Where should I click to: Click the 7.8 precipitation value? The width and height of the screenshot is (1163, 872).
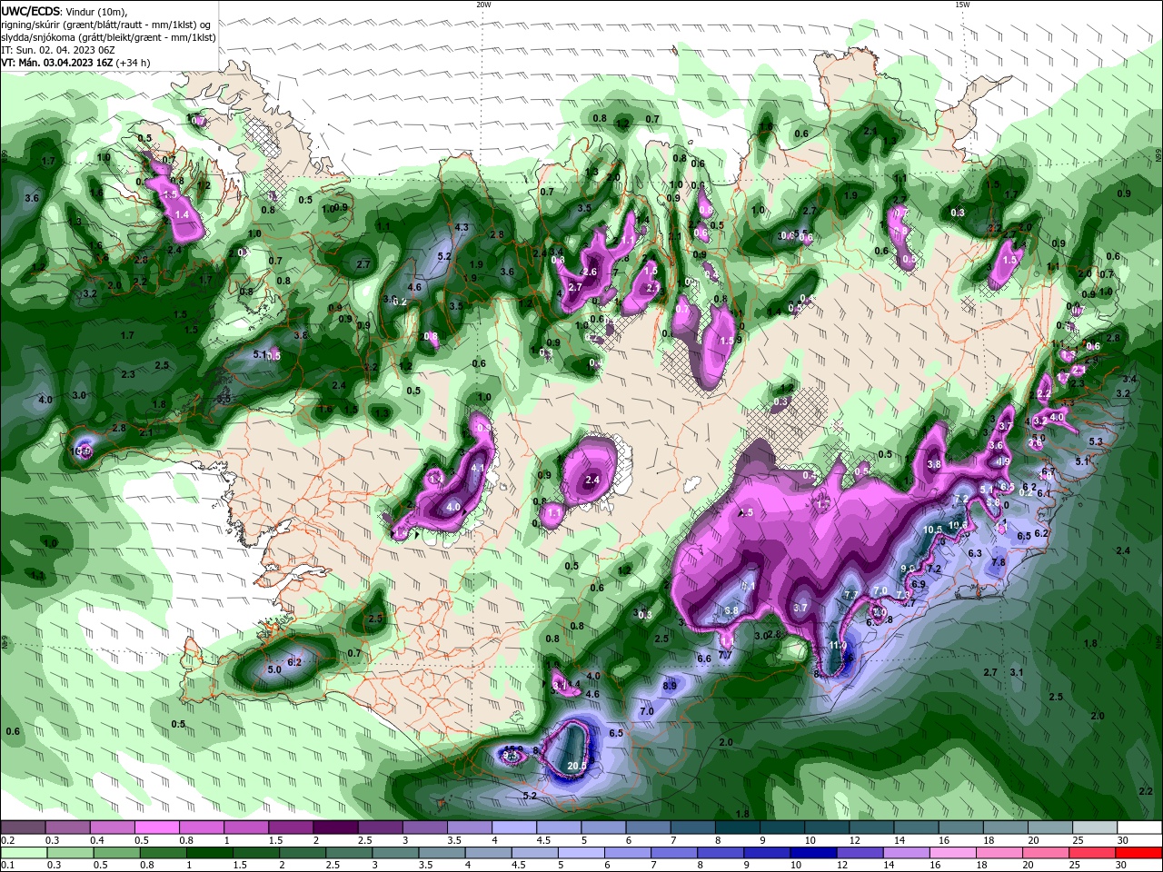pyautogui.click(x=998, y=562)
